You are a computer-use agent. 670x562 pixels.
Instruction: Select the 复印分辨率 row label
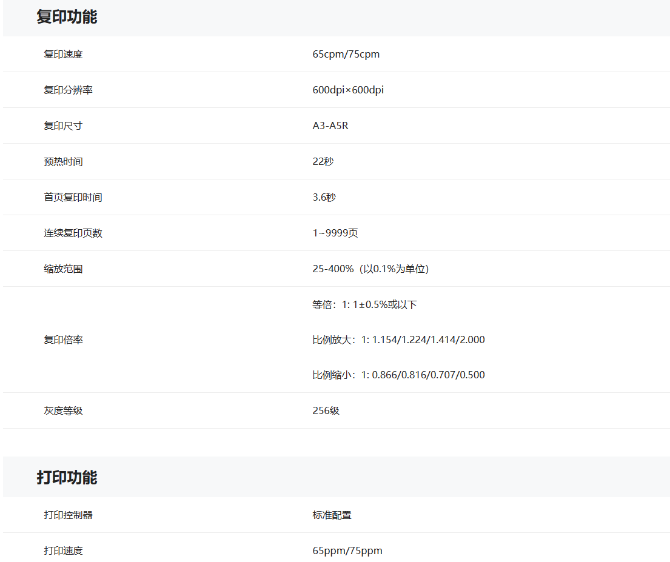tap(68, 90)
